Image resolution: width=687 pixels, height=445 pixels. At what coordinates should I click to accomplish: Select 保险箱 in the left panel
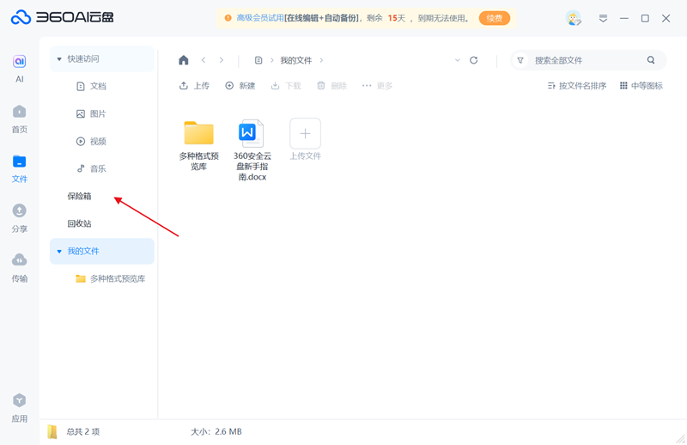pyautogui.click(x=79, y=196)
